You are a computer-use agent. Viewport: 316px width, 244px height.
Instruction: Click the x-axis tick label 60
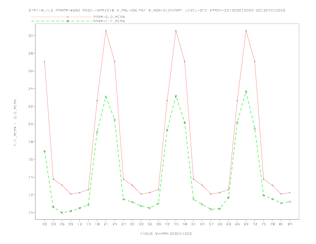coord(220,224)
